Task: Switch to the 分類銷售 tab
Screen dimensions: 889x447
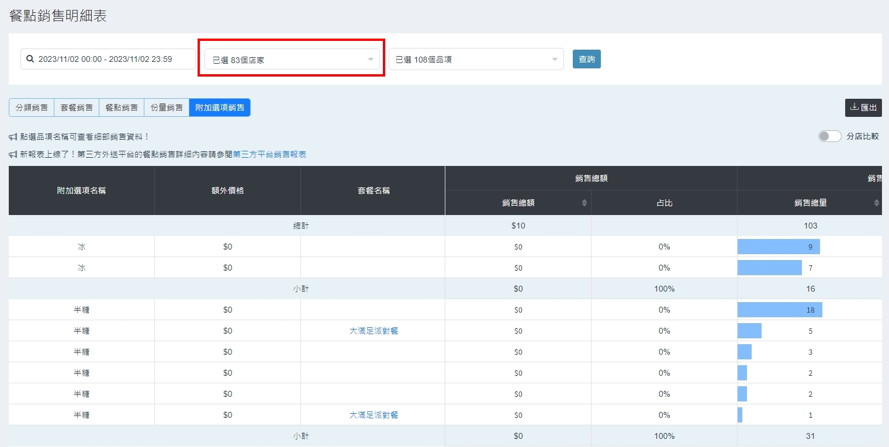Action: [32, 108]
